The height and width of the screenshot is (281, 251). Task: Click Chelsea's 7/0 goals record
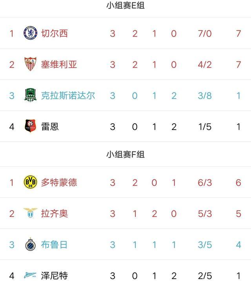[x=205, y=34]
